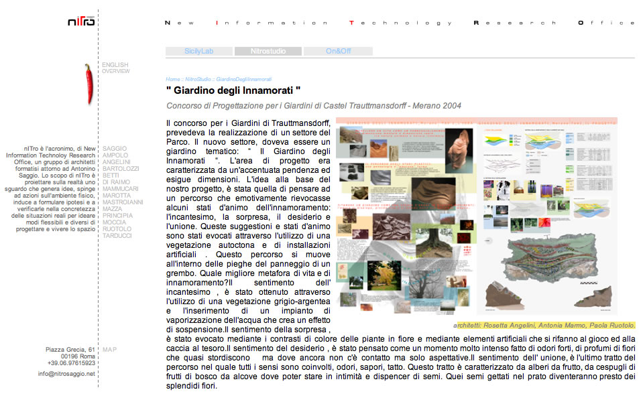Select ANGELINI in the members list
The width and height of the screenshot is (643, 406).
tap(117, 162)
